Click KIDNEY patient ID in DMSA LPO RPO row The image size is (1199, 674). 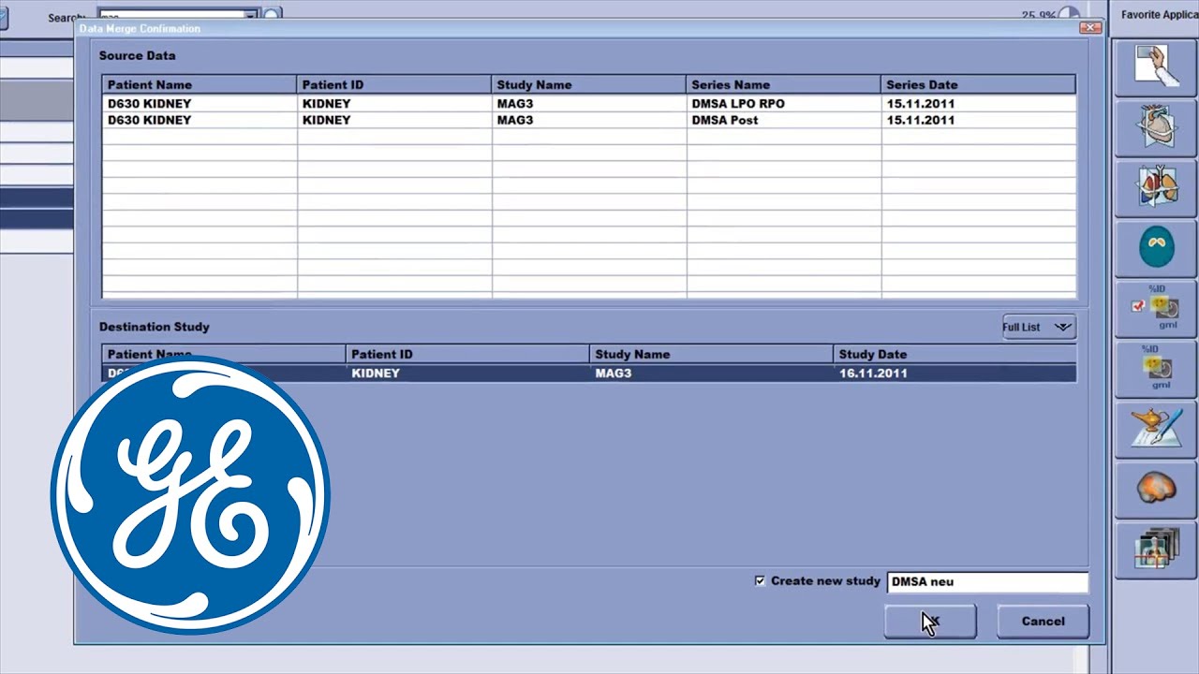coord(326,104)
